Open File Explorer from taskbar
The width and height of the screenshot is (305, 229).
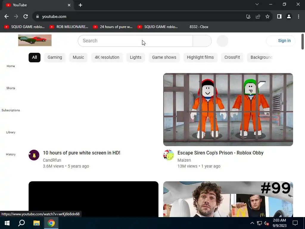[x=36, y=223]
